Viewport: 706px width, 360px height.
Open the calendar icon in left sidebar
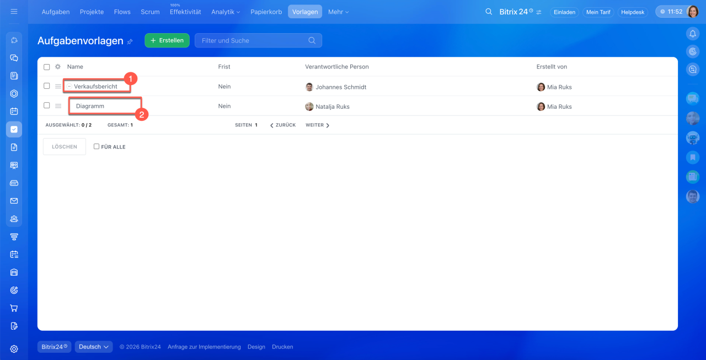click(x=14, y=112)
